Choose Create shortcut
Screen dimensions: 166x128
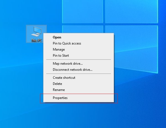(64, 78)
